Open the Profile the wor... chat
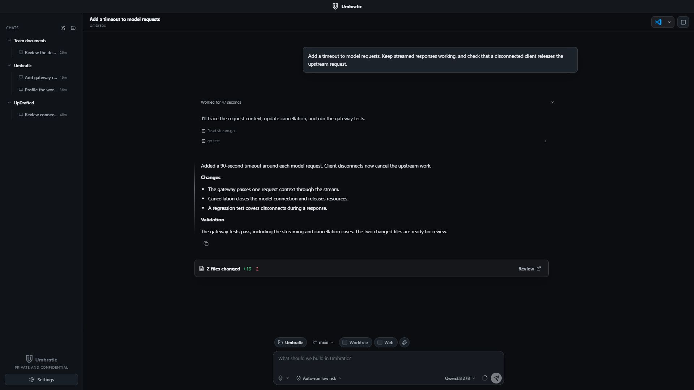The width and height of the screenshot is (694, 390). click(x=43, y=90)
